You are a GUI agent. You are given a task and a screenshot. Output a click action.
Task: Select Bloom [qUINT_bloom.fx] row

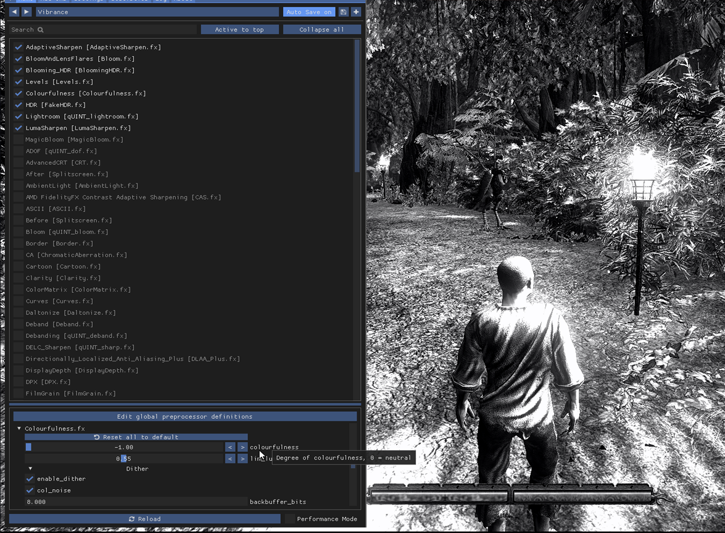click(67, 232)
